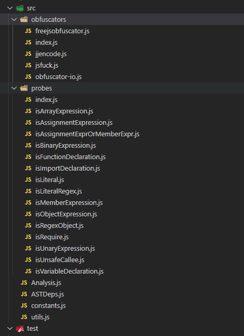Click JS icon beside isVariableDeclaration.js

pos(28,271)
